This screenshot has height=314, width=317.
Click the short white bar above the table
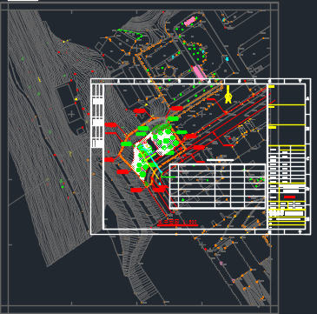pos(220,160)
